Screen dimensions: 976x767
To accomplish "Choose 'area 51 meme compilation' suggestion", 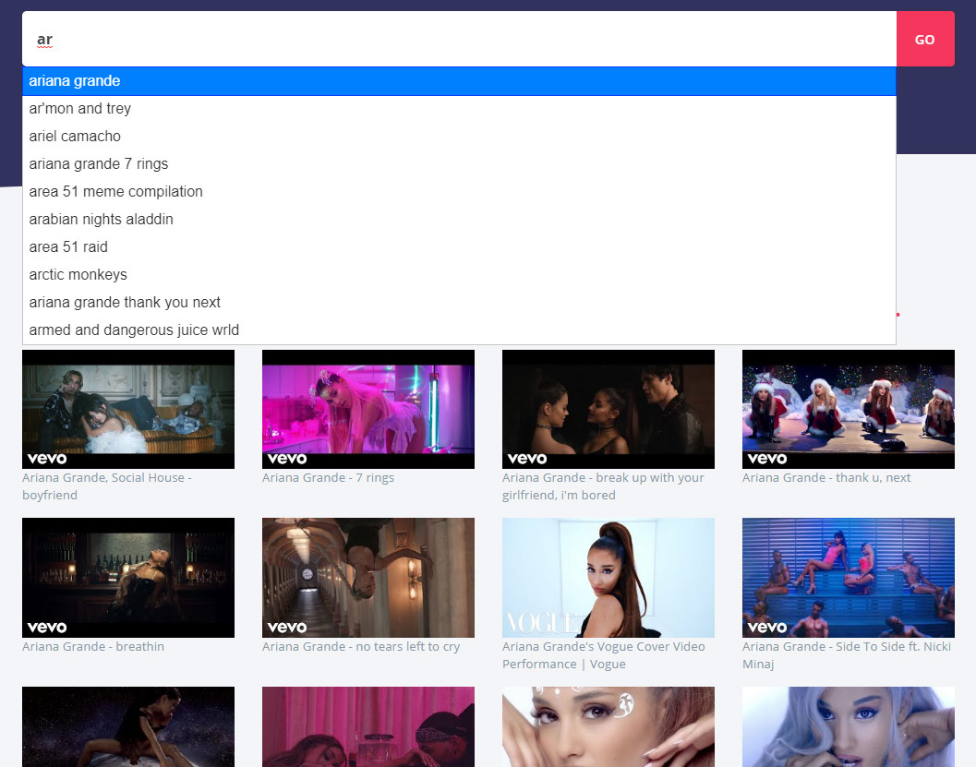I will (x=115, y=192).
